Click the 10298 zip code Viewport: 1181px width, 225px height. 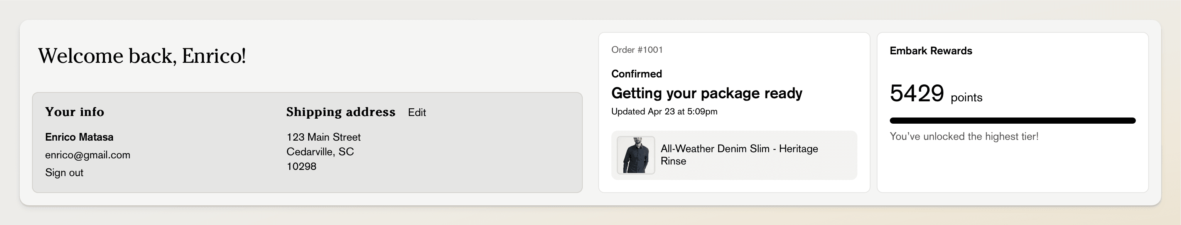[x=301, y=166]
